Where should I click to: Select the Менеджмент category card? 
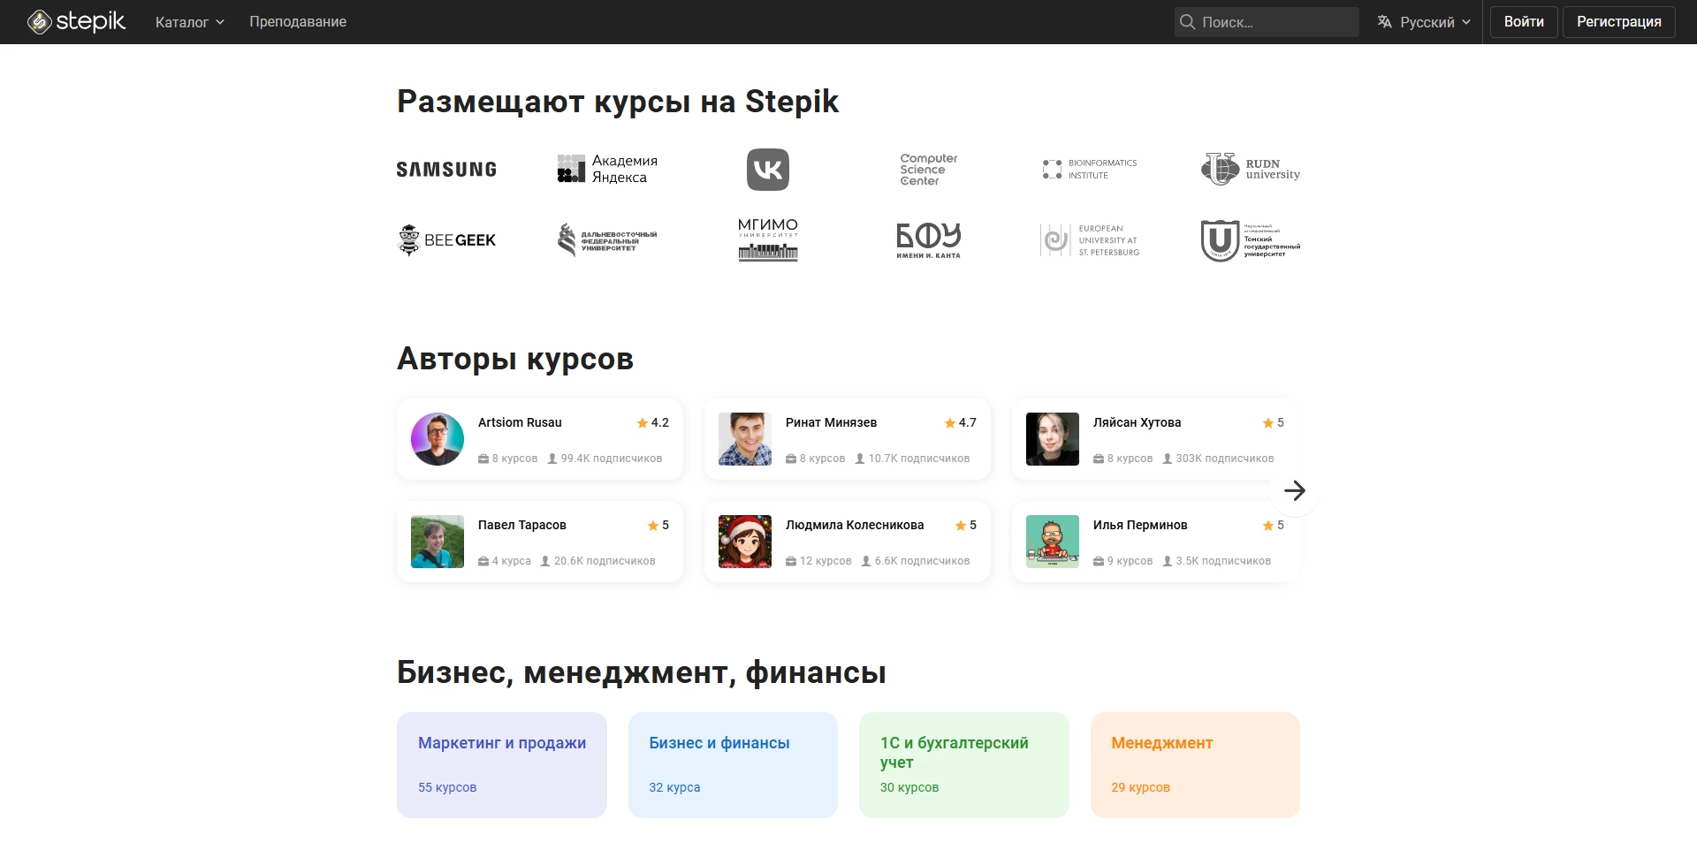[x=1194, y=764]
